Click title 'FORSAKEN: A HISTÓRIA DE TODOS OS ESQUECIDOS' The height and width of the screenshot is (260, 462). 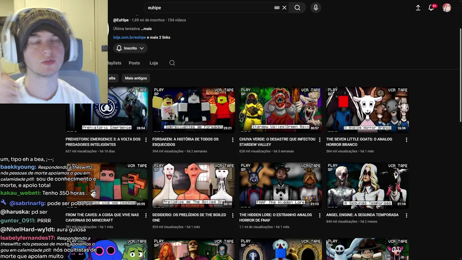click(185, 142)
